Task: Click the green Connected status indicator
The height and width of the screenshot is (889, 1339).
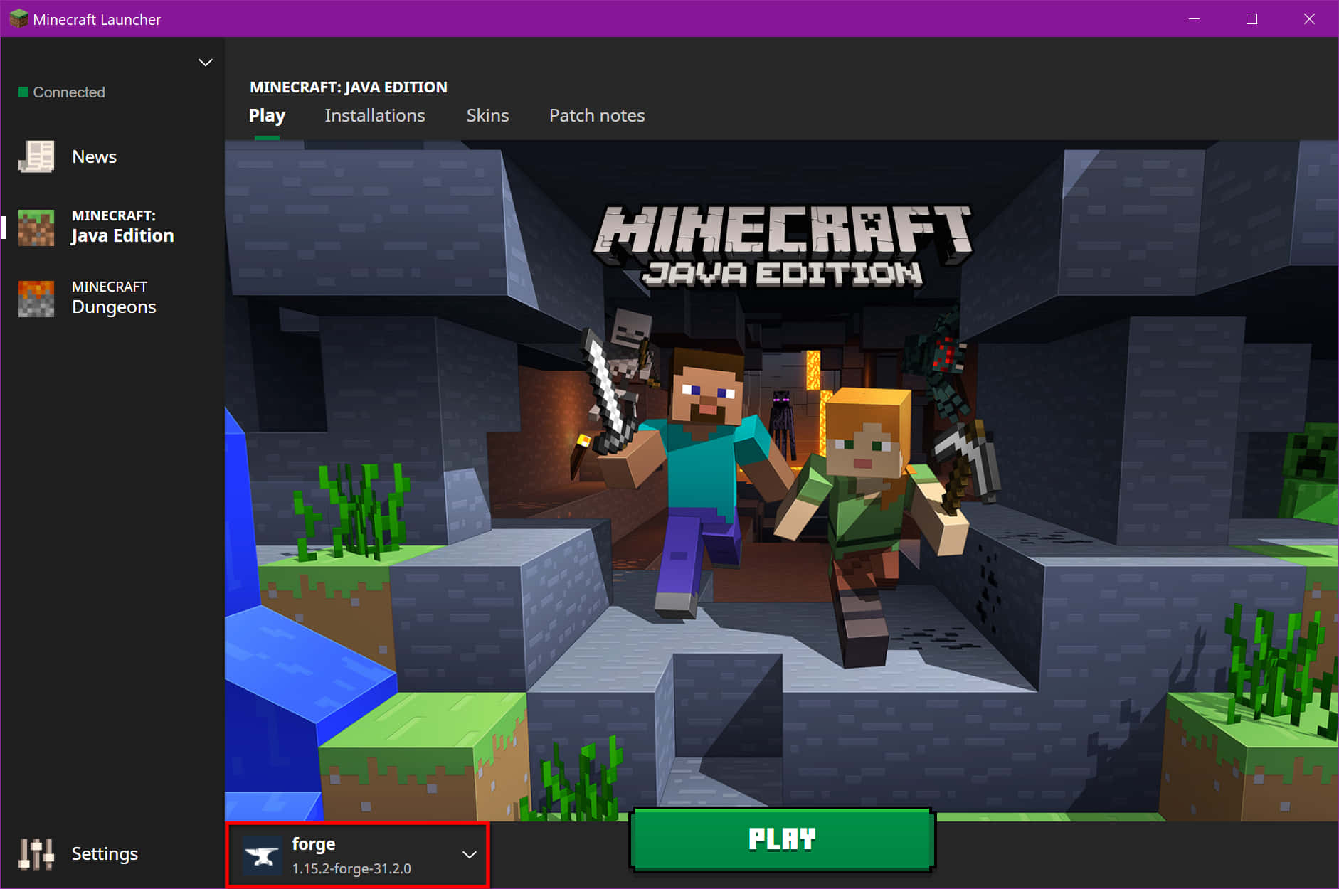Action: click(x=23, y=92)
